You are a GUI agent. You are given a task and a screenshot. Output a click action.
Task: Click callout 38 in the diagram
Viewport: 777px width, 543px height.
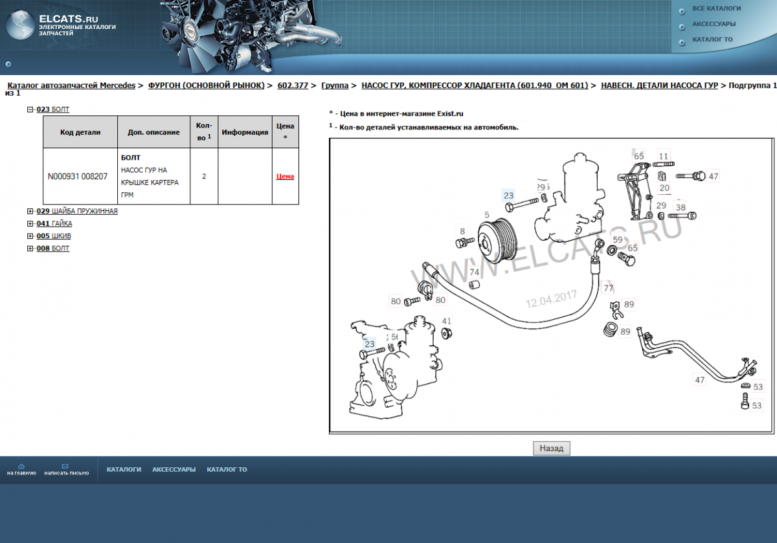pos(681,208)
